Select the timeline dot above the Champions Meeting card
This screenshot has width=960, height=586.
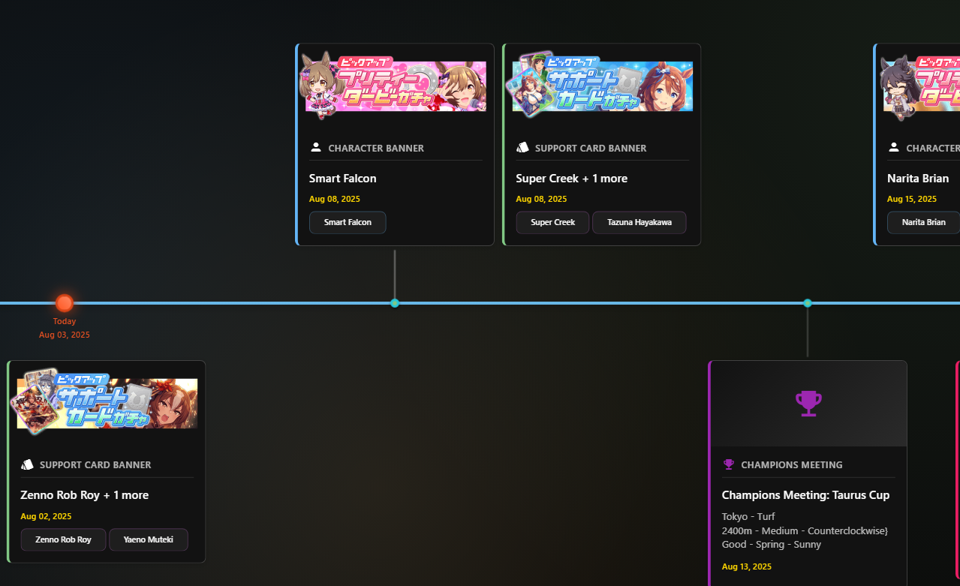click(808, 303)
